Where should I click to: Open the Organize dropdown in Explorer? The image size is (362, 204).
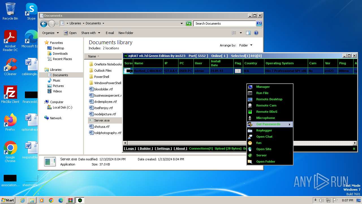click(50, 33)
